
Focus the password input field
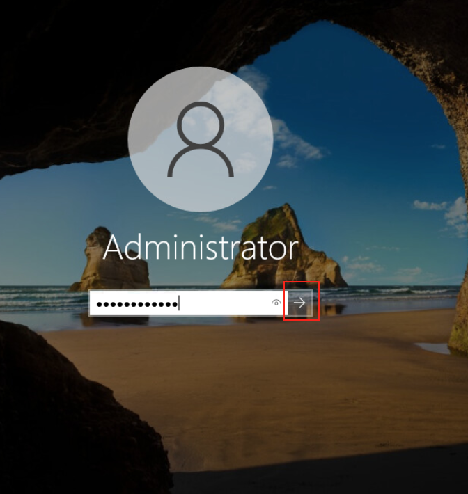point(188,303)
